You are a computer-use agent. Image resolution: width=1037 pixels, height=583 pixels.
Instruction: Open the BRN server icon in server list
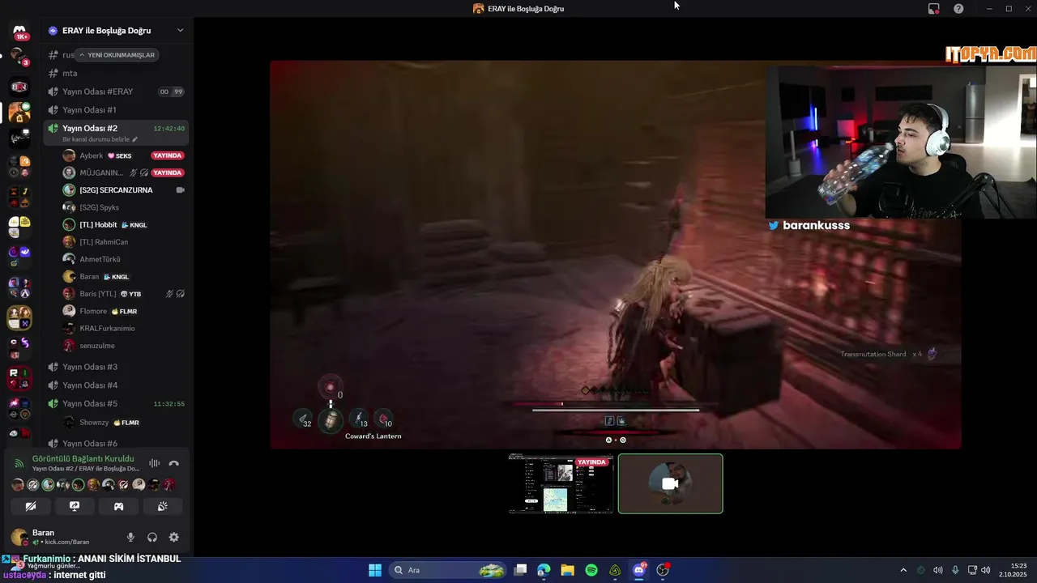[19, 87]
